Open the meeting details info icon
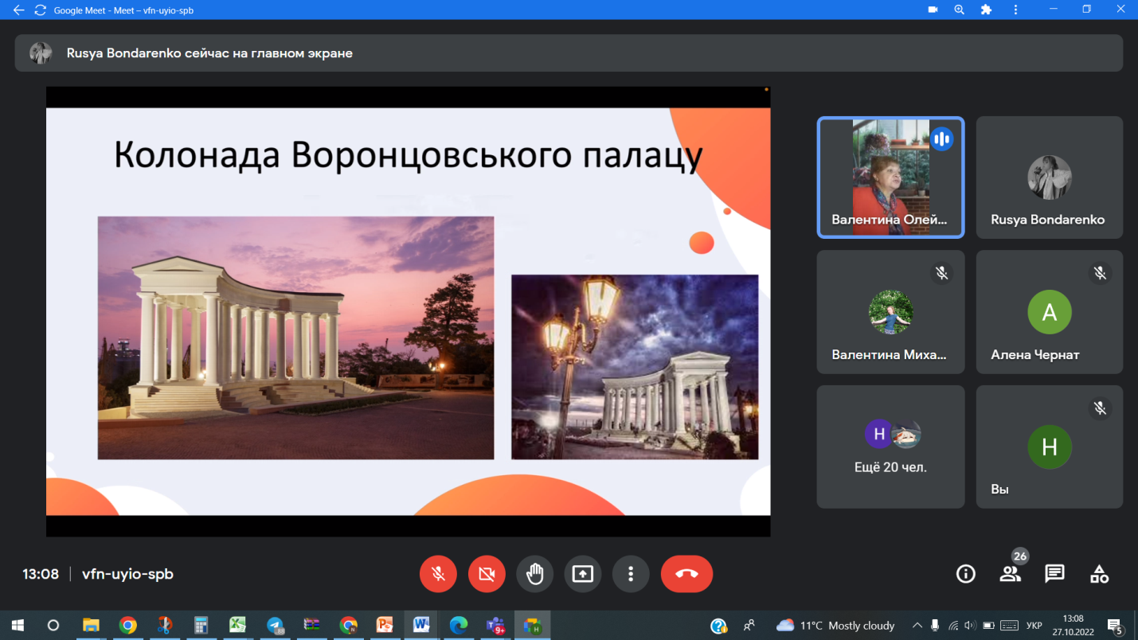The height and width of the screenshot is (640, 1138). tap(965, 574)
